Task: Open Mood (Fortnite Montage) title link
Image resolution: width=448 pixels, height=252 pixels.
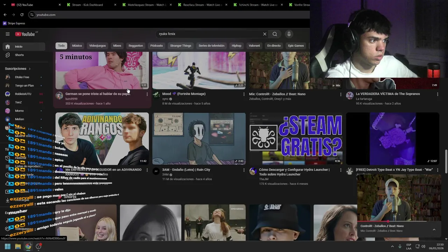Action: [x=184, y=94]
